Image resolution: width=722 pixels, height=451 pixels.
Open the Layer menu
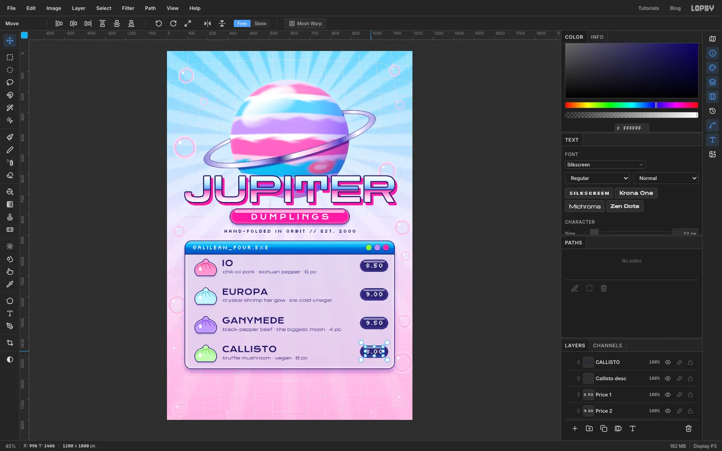[79, 8]
